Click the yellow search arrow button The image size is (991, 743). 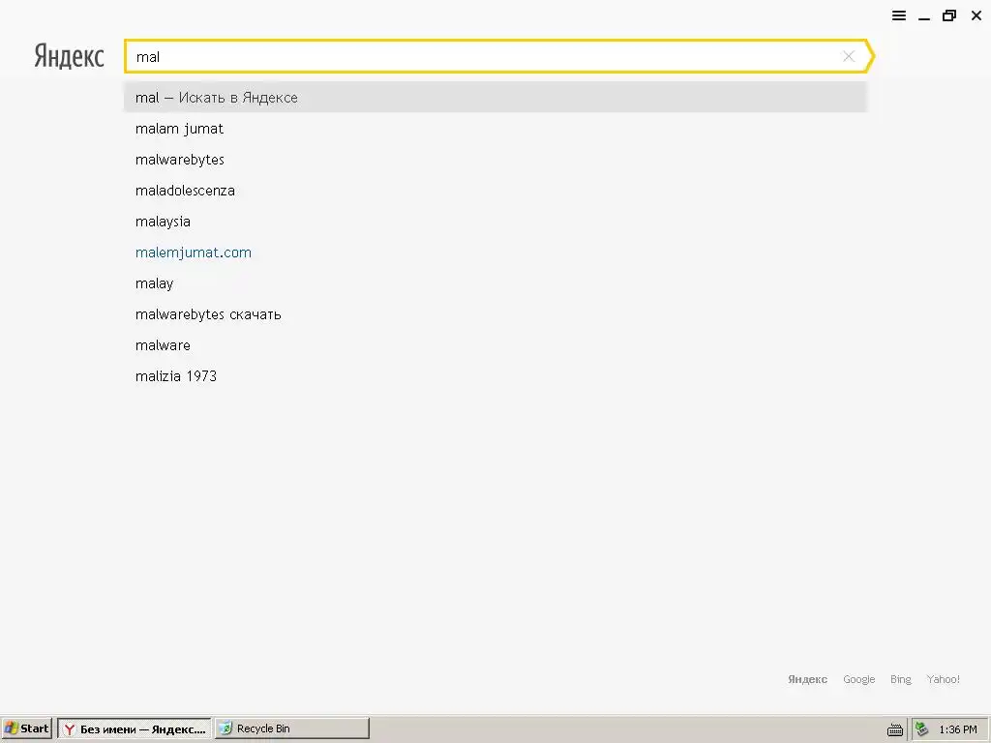click(871, 56)
